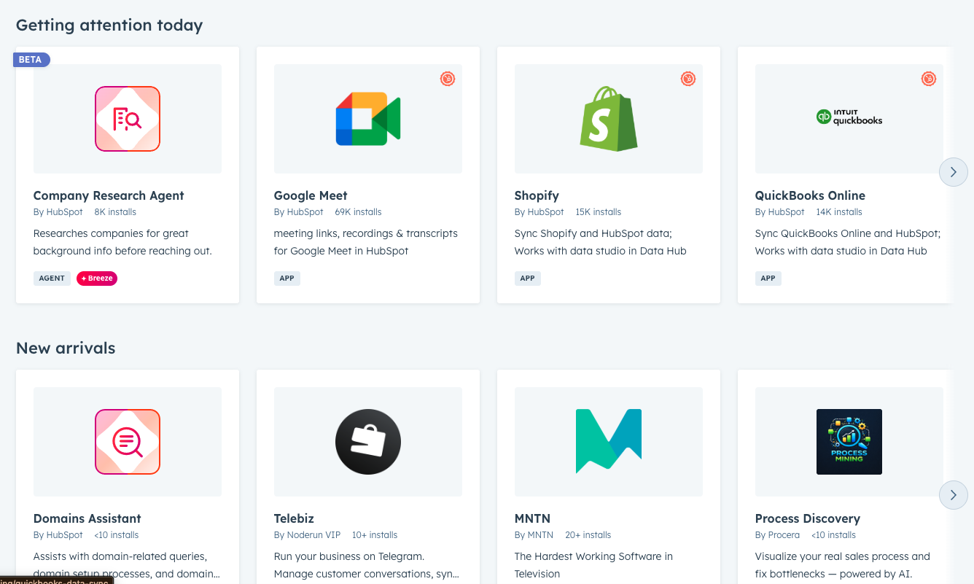Click the Domains Assistant search logo

point(128,442)
